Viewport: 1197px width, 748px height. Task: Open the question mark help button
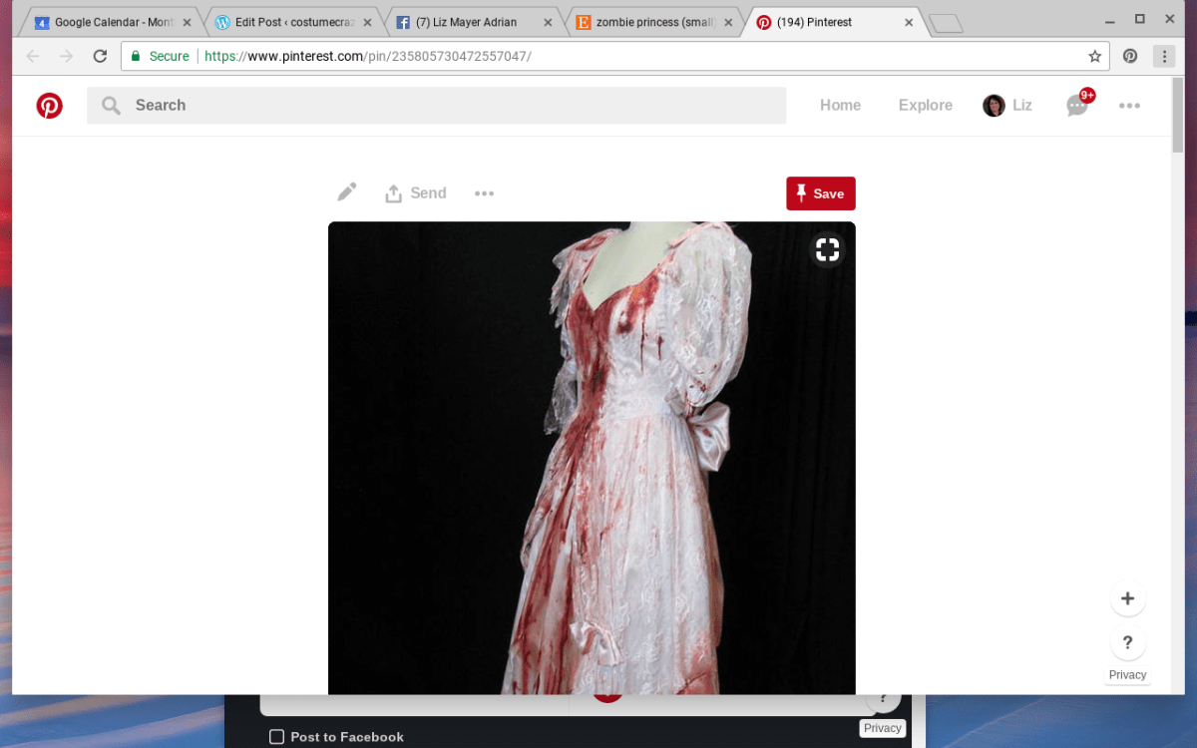(x=1127, y=642)
